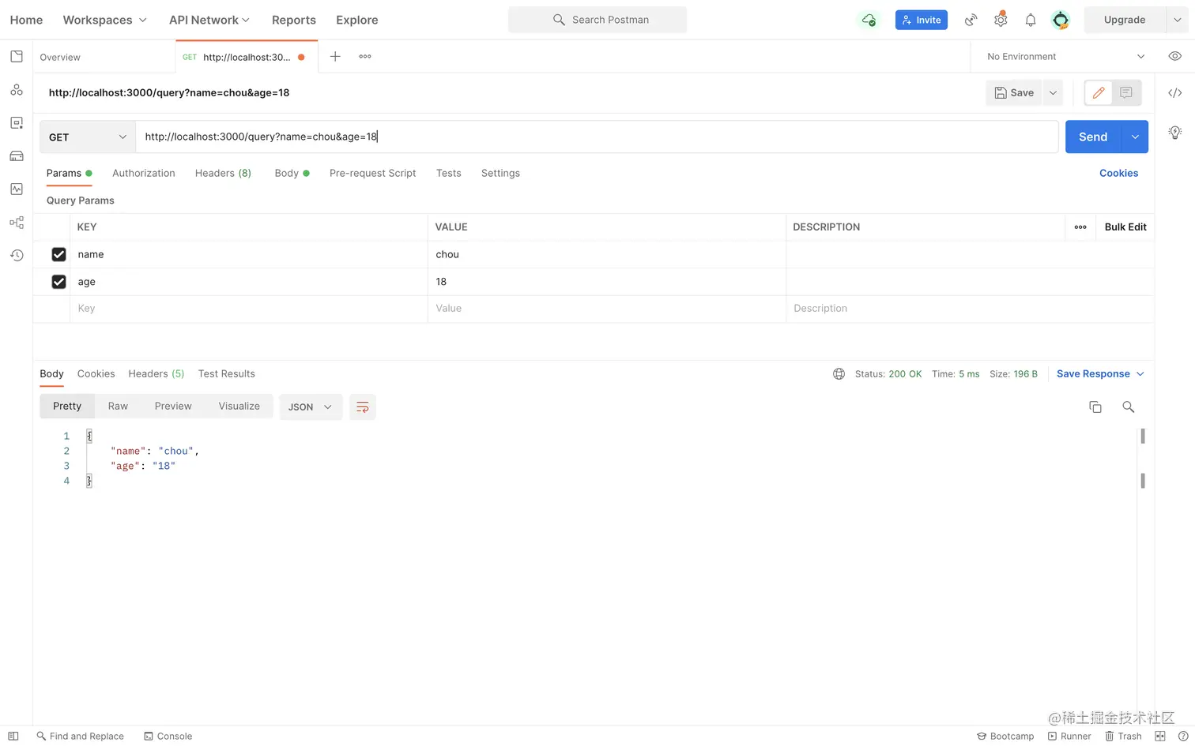This screenshot has width=1195, height=746.
Task: Toggle the bottom-left sidebar panel icon
Action: [x=13, y=736]
